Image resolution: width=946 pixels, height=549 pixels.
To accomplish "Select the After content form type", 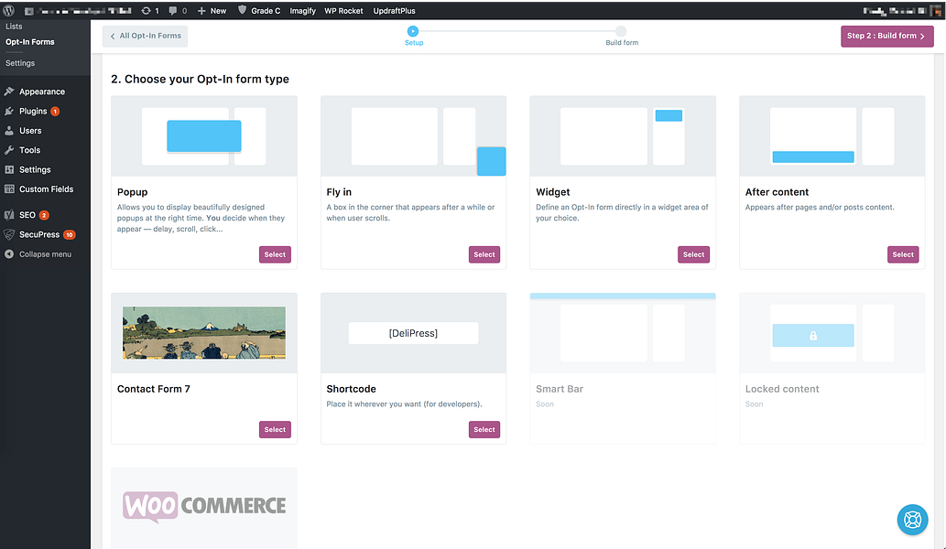I will [903, 254].
